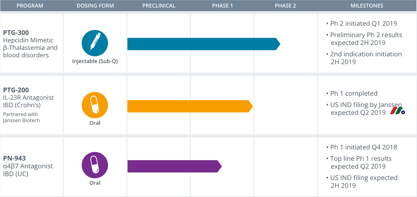417x197 pixels.
Task: Select the PHASE 1 column header
Action: (x=222, y=6)
